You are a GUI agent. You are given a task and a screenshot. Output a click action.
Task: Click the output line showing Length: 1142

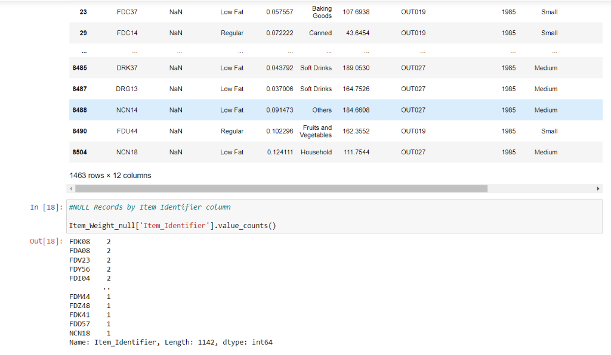point(171,342)
